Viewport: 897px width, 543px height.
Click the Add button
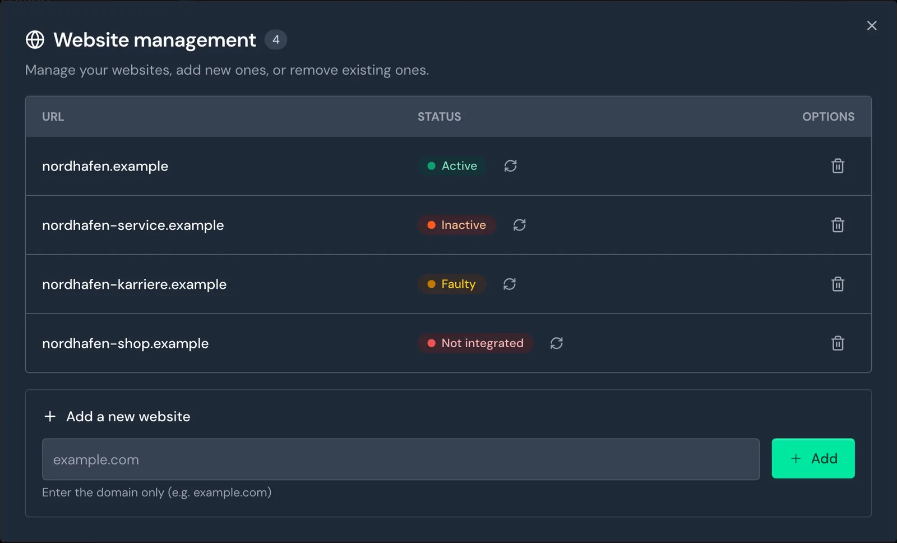point(813,458)
